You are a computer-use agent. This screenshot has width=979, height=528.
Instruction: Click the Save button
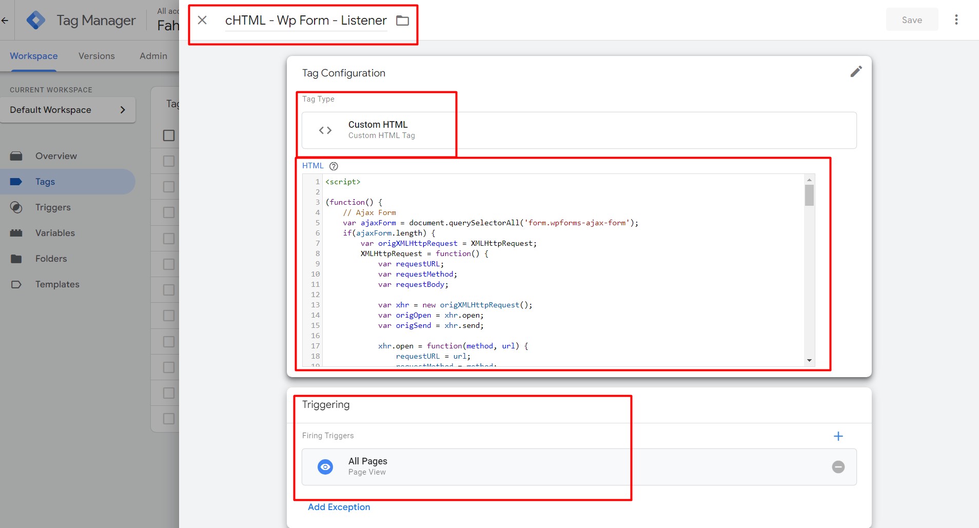click(x=912, y=20)
